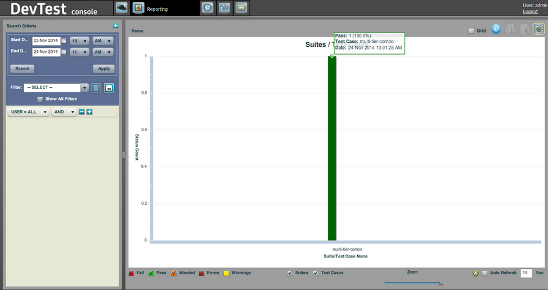
Task: Toggle the Aborted status checkbox
Action: pyautogui.click(x=174, y=273)
